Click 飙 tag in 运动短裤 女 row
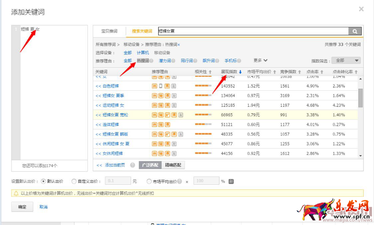The image size is (374, 225). pos(167,106)
